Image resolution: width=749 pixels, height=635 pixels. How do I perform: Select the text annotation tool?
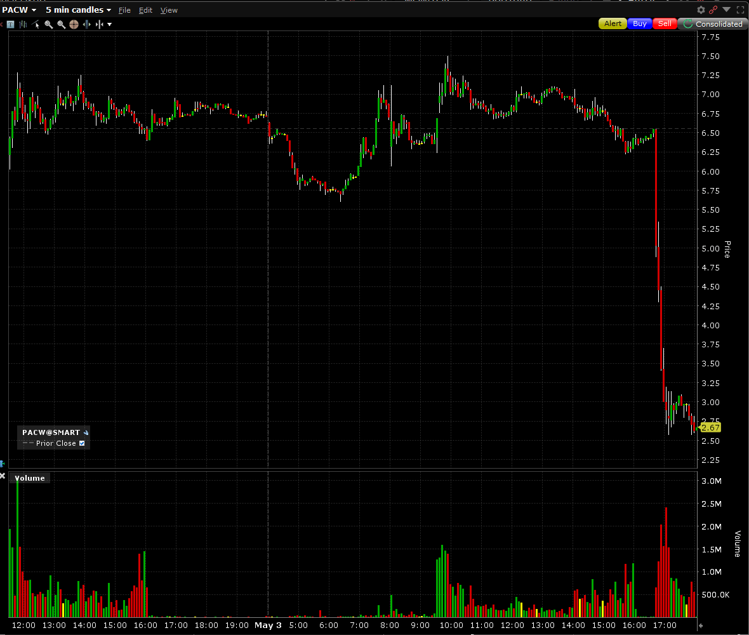(x=10, y=24)
